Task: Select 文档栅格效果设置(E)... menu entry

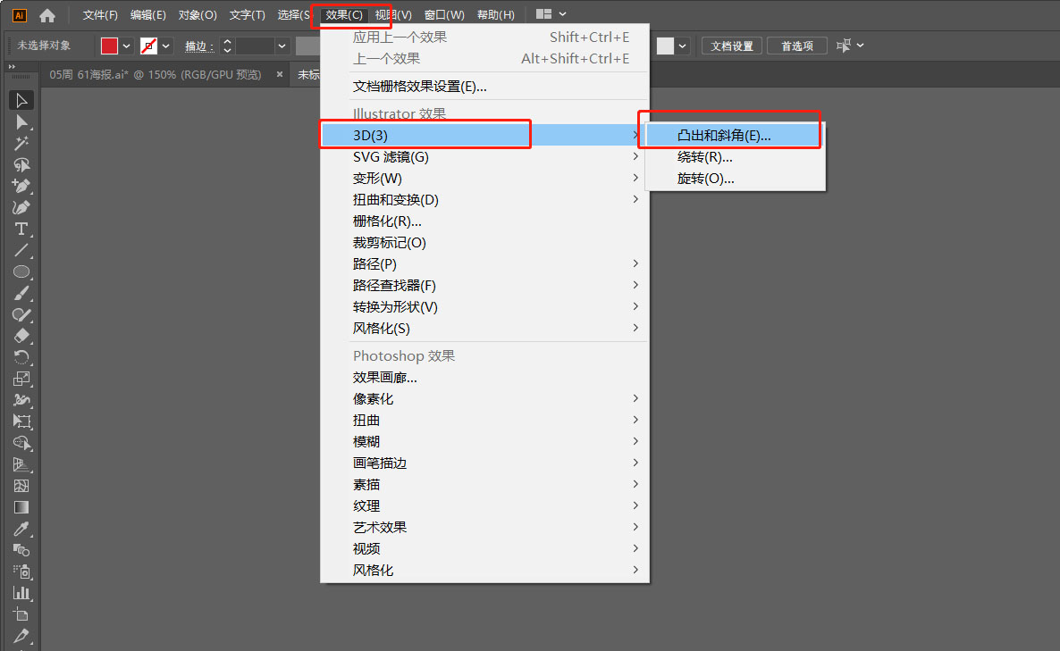Action: tap(484, 87)
